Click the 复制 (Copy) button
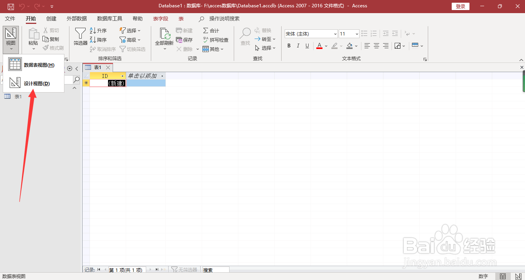 point(51,39)
